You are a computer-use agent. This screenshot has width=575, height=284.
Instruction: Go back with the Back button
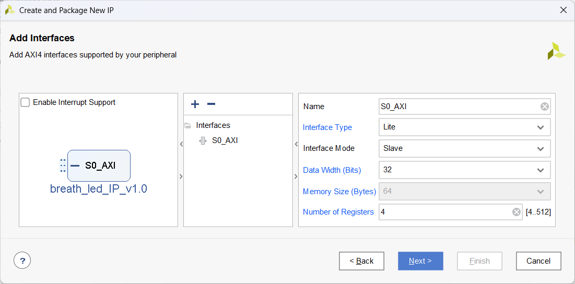[361, 261]
